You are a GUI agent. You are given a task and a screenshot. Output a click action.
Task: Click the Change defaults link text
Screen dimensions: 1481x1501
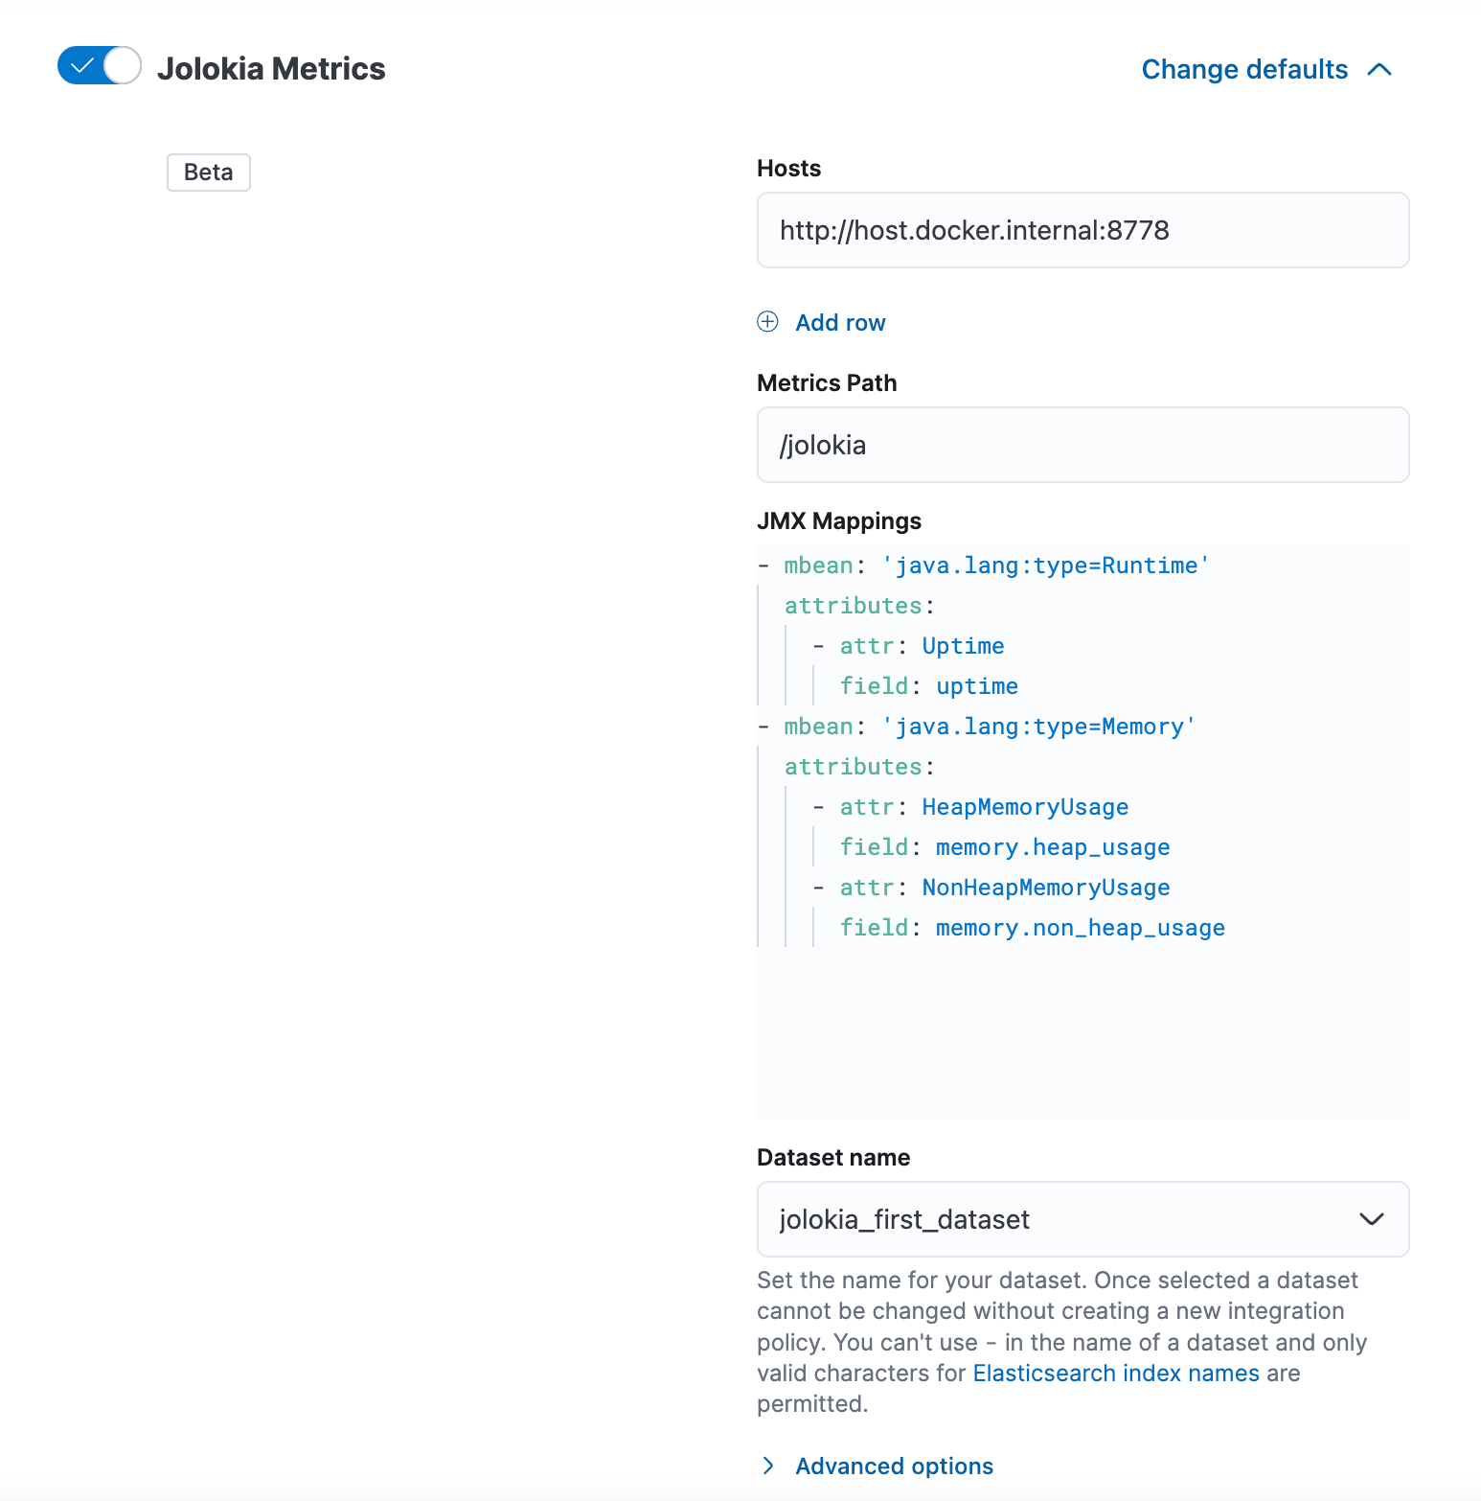tap(1243, 70)
